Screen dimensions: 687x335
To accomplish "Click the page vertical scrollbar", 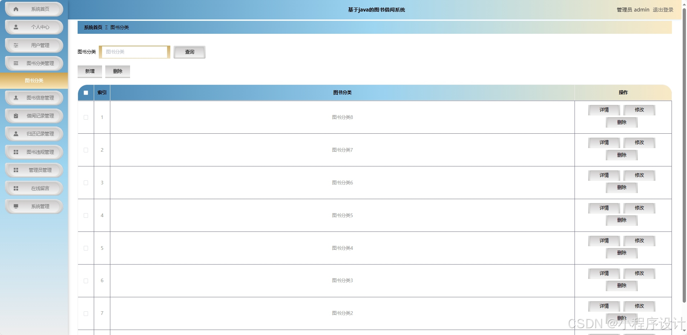I will [x=684, y=155].
